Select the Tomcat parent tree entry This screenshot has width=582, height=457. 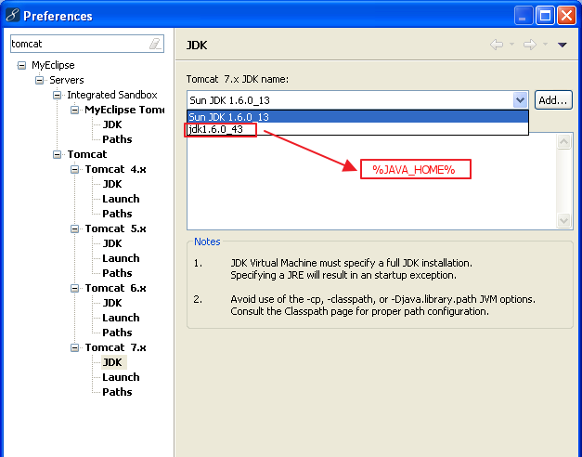click(87, 154)
